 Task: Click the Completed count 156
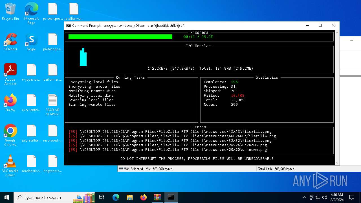coord(234,82)
